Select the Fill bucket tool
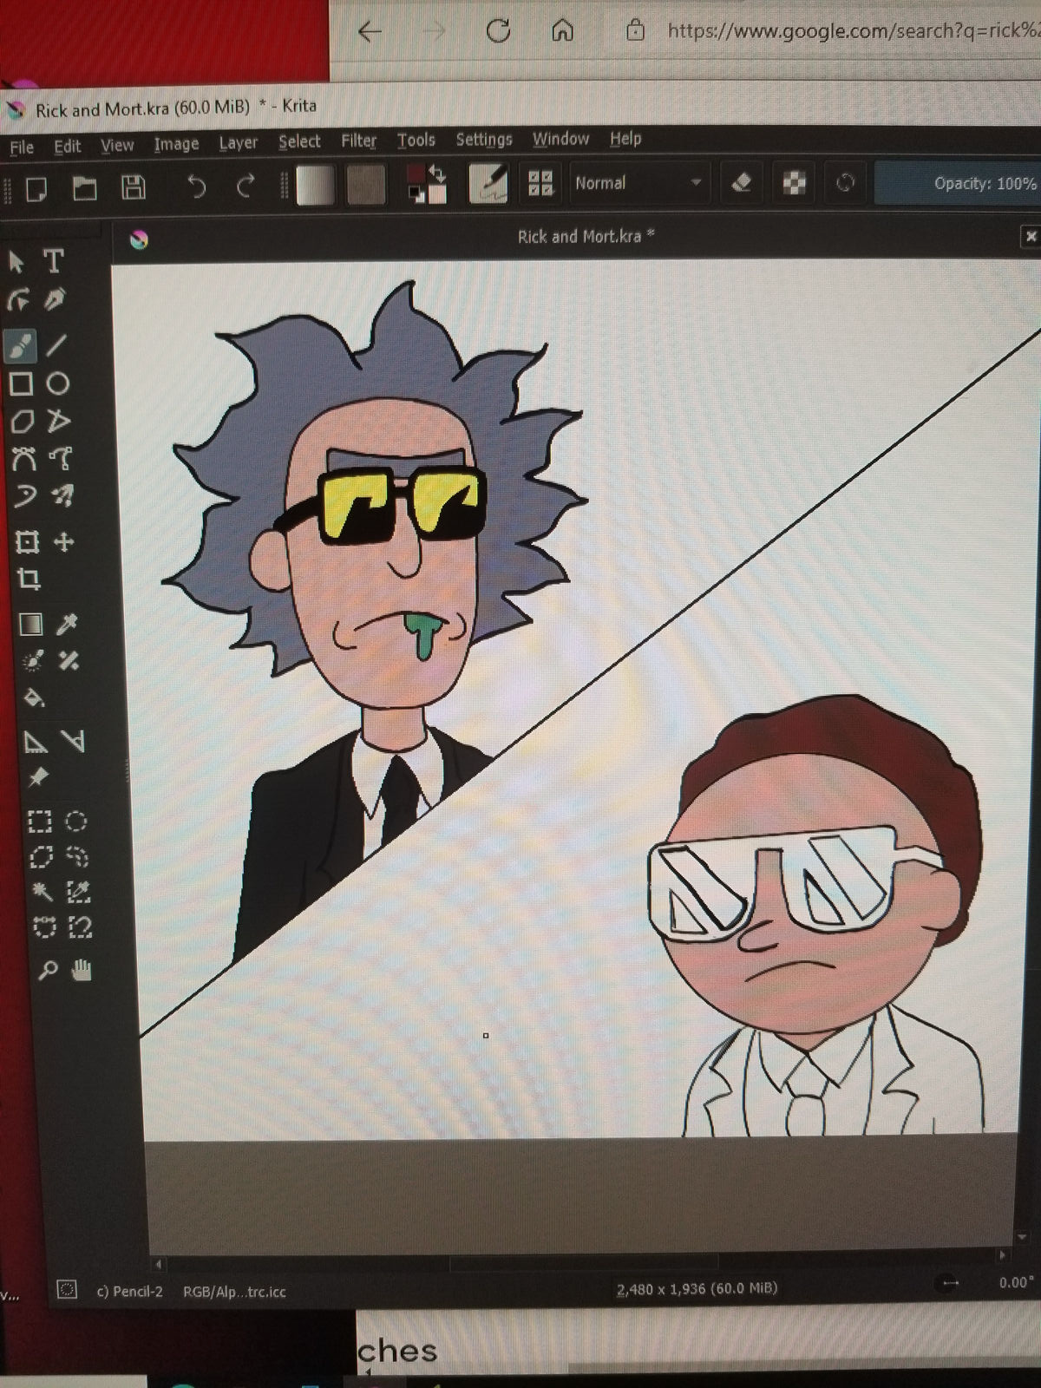This screenshot has width=1041, height=1388. 33,698
